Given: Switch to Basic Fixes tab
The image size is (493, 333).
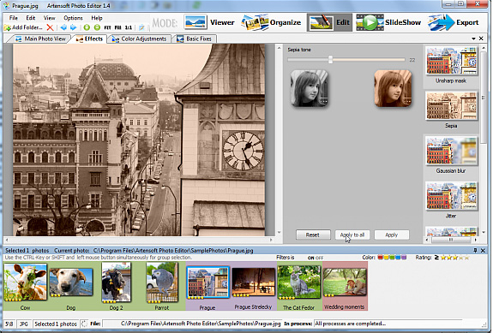Looking at the screenshot, I should [x=195, y=39].
